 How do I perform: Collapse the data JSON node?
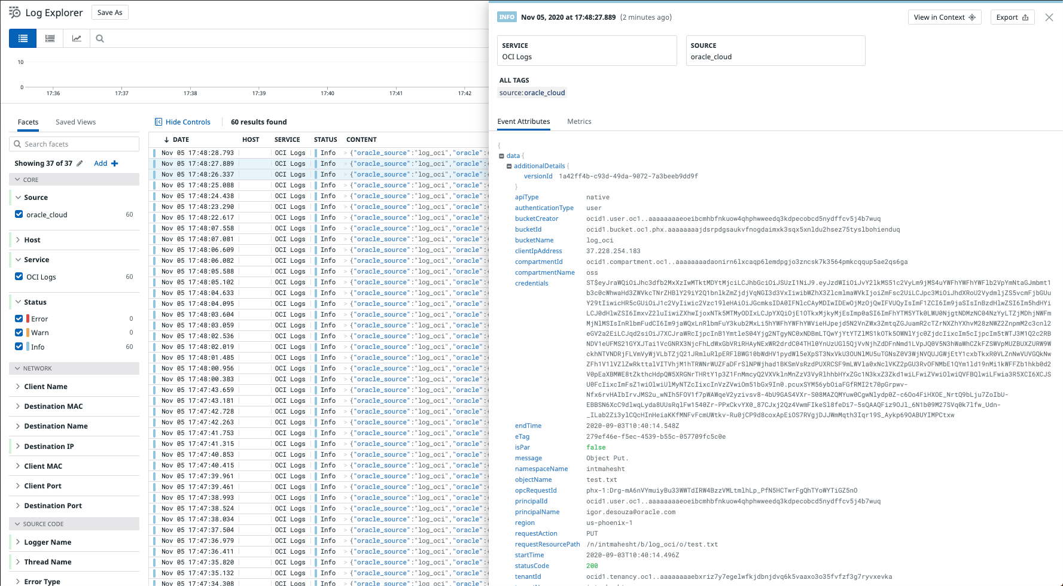coord(501,156)
